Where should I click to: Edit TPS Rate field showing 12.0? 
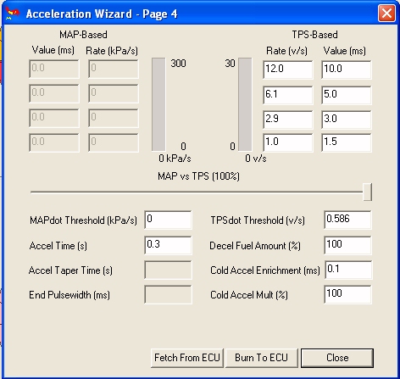pos(288,70)
